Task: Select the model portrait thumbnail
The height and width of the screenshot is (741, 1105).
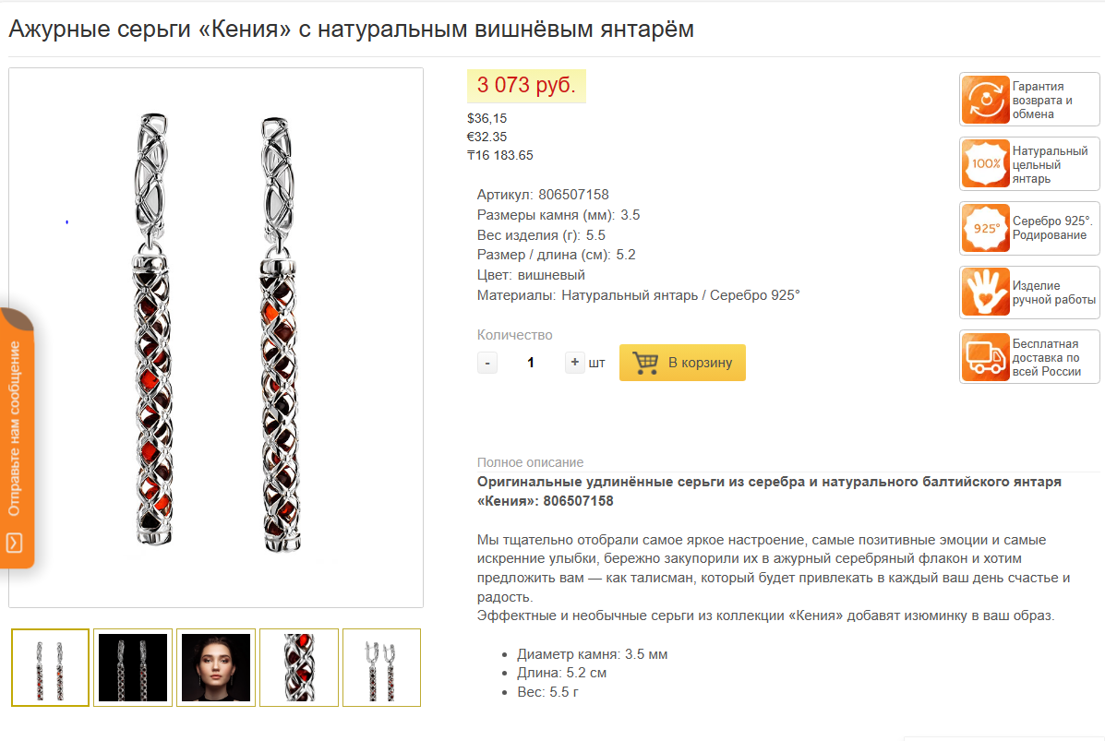Action: [x=216, y=668]
